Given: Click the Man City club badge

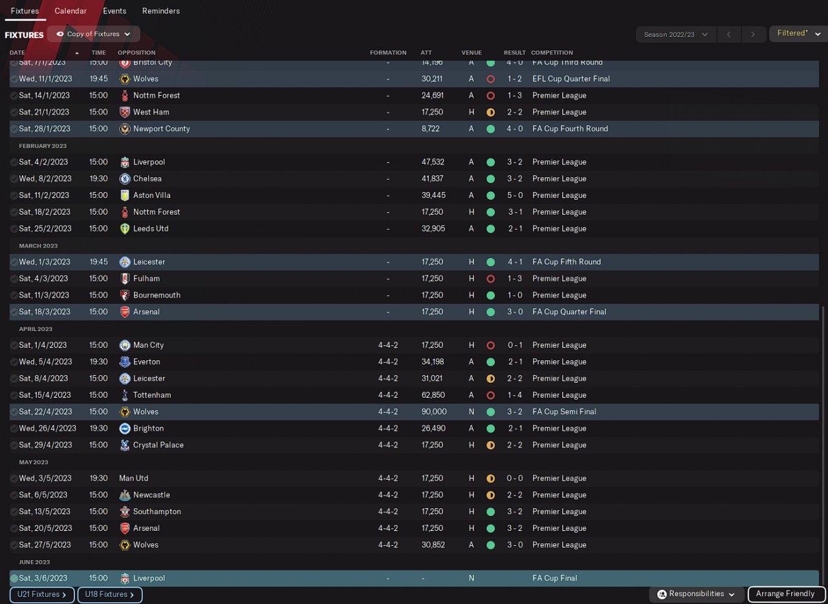Looking at the screenshot, I should [125, 345].
